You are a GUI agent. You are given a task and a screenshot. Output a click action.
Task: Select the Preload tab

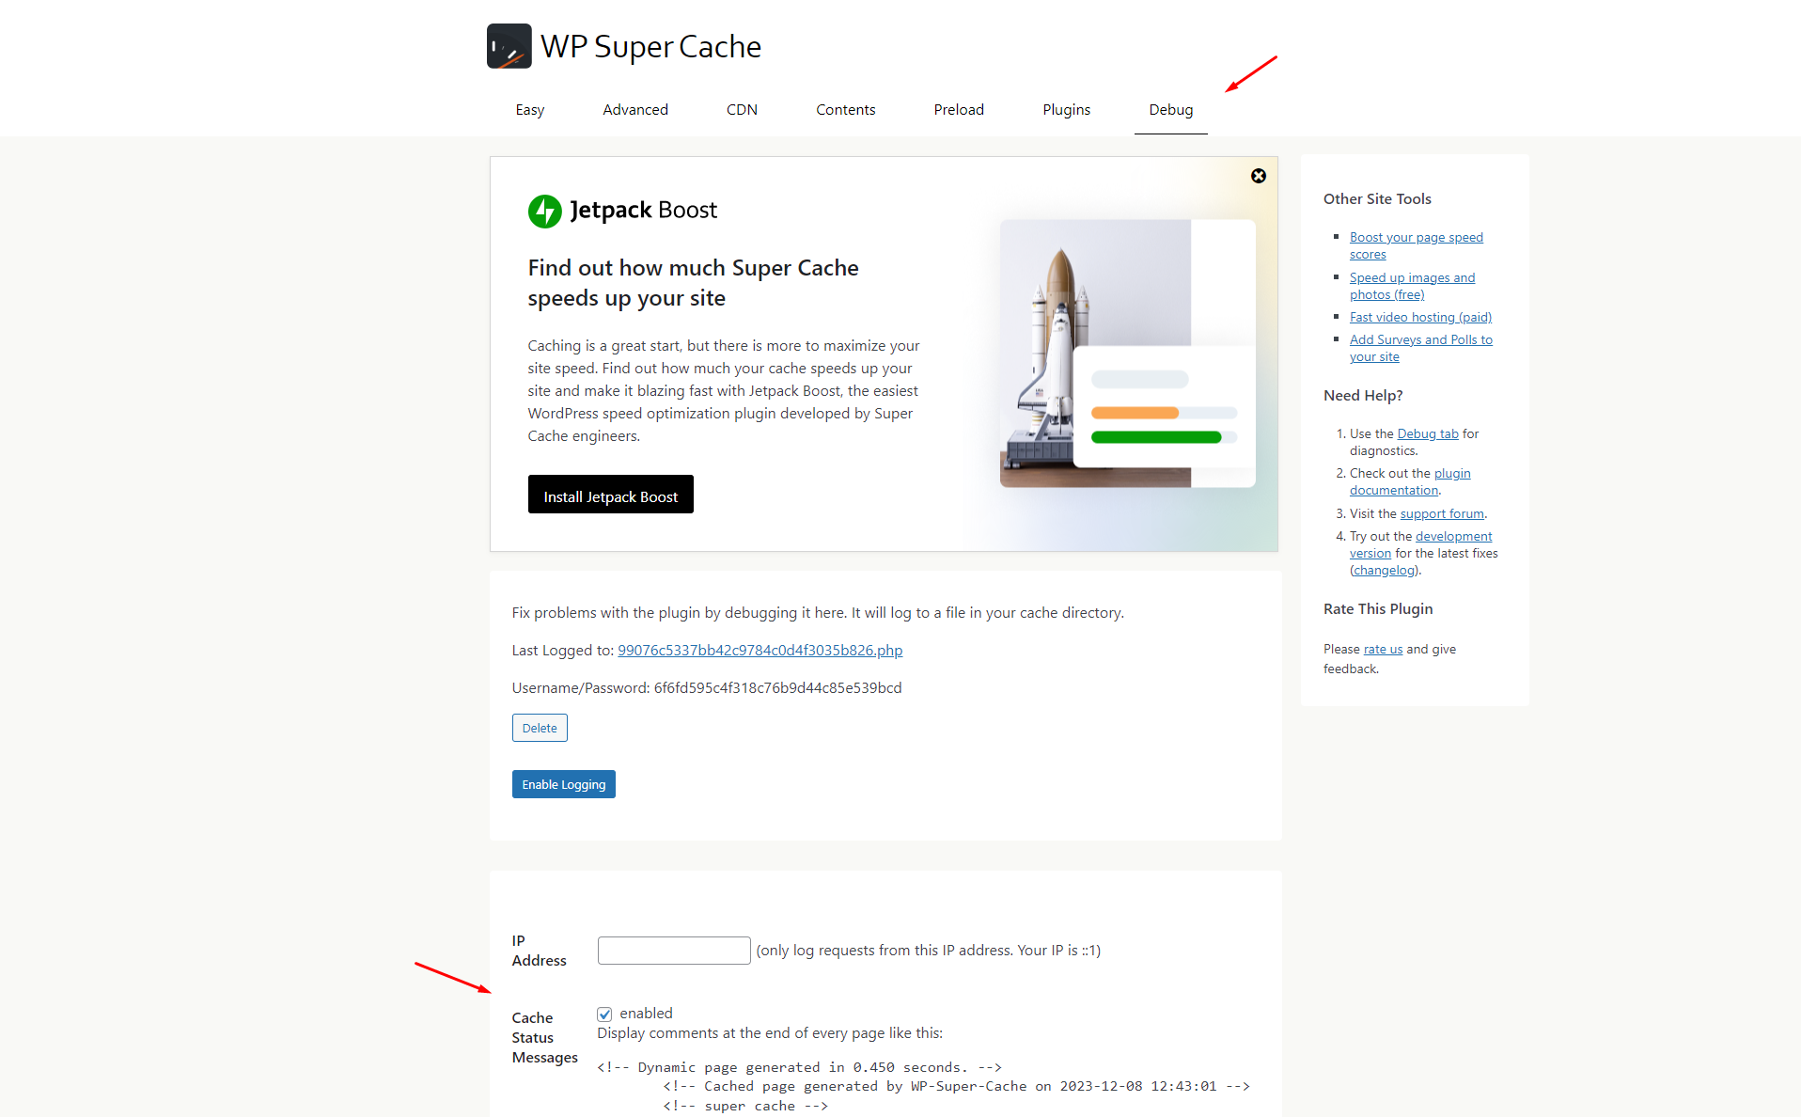[959, 109]
